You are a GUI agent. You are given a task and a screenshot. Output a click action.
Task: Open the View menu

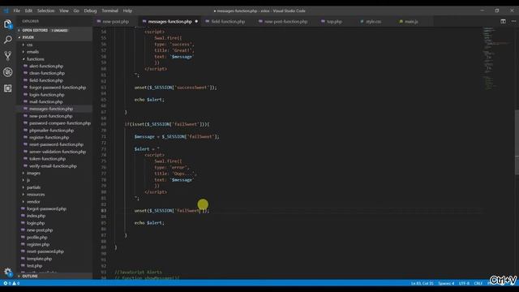click(x=64, y=11)
